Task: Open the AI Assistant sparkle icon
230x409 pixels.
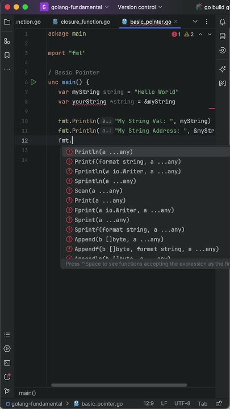Action: (223, 69)
